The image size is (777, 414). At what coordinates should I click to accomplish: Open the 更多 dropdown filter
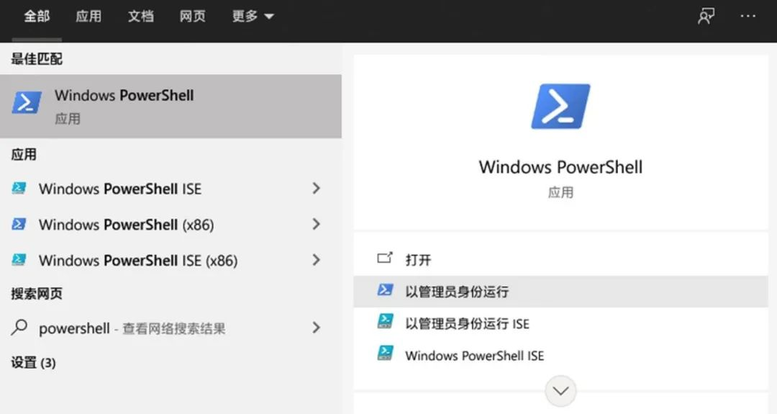coord(253,17)
